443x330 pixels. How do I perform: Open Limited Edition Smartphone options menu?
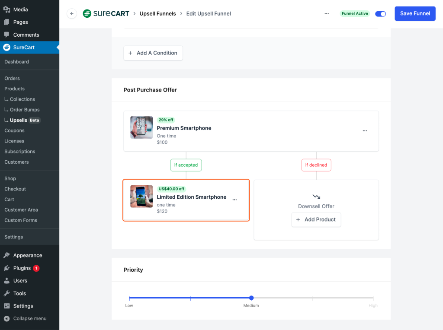[x=234, y=200]
